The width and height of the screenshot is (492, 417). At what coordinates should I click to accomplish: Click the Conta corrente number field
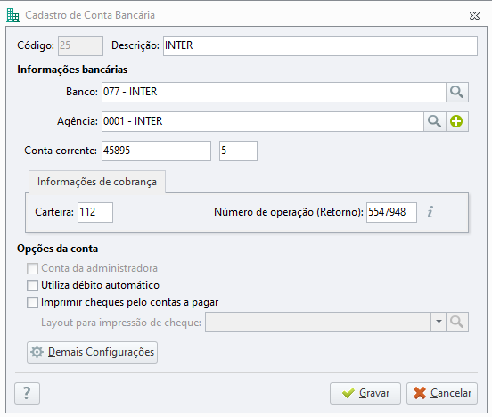coord(156,151)
